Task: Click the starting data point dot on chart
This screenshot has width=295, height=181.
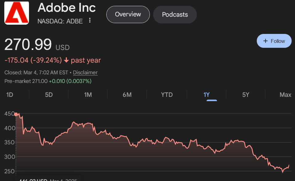Action: click(x=16, y=114)
